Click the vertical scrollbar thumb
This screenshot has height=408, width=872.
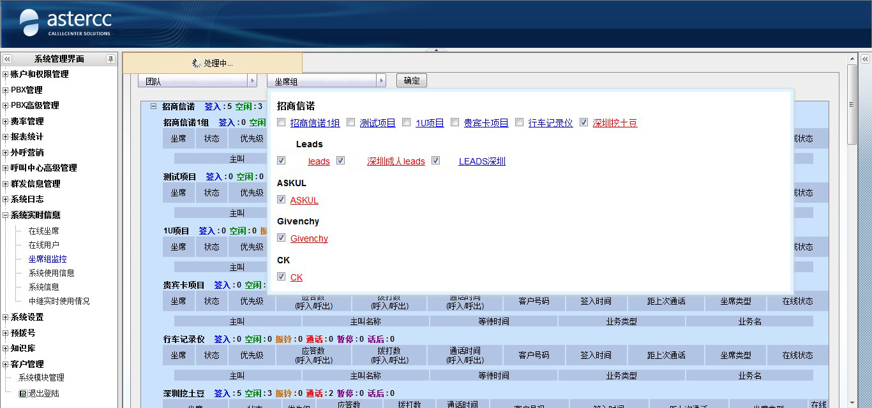click(x=852, y=105)
